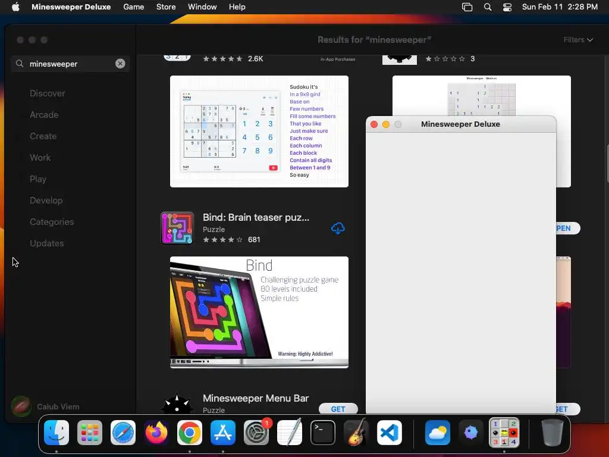Viewport: 609px width, 457px height.
Task: Select Updates in App Store sidebar
Action: coord(46,243)
